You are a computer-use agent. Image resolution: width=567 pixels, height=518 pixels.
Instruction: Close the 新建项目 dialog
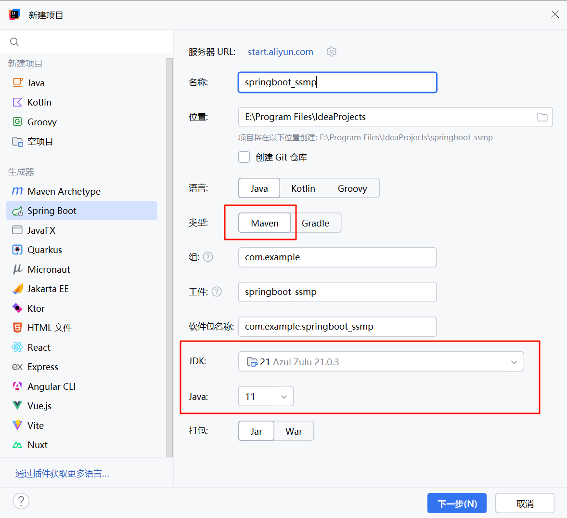click(555, 14)
